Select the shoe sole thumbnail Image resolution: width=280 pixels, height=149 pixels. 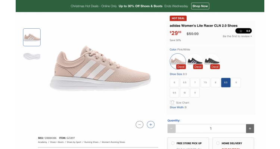pyautogui.click(x=32, y=56)
